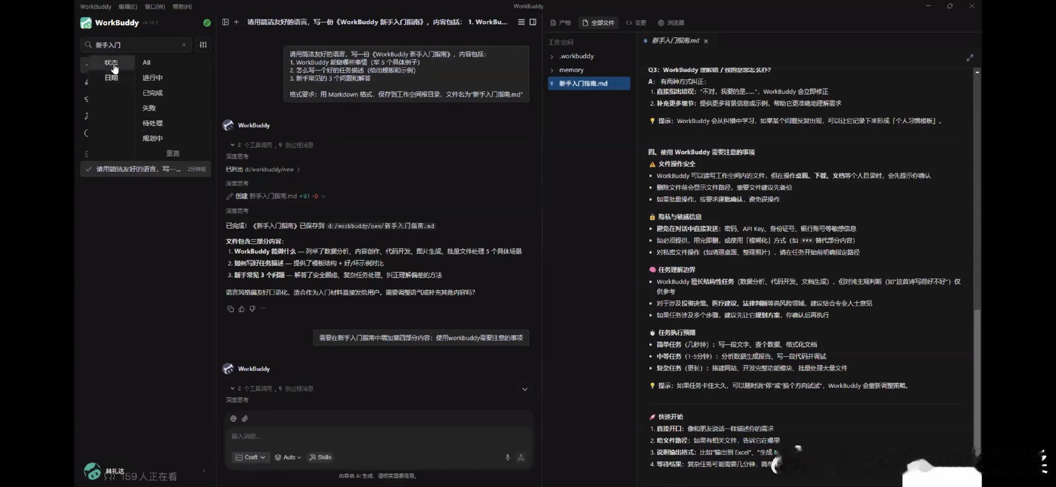Insert a mention with the @ icon
This screenshot has width=1056, height=487.
coord(233,418)
